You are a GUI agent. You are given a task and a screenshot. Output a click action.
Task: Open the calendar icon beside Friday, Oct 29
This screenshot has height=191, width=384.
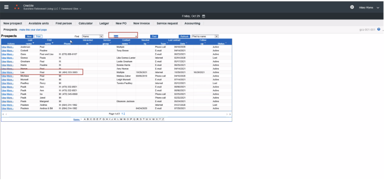[203, 16]
